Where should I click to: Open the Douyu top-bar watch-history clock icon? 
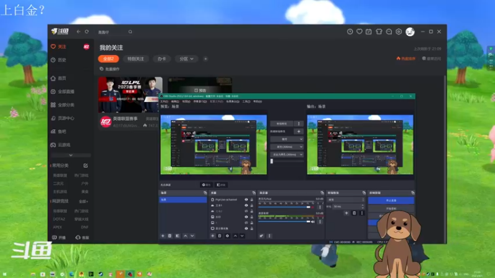350,32
